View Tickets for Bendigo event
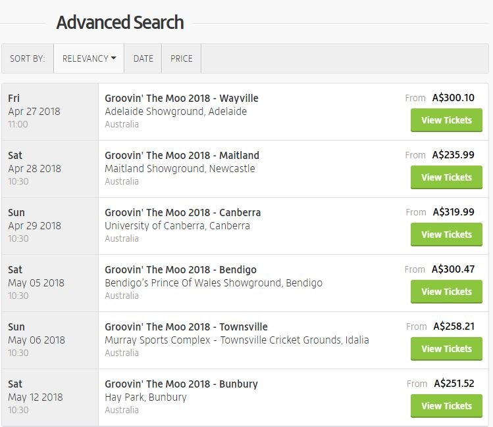The height and width of the screenshot is (427, 493). [x=446, y=292]
